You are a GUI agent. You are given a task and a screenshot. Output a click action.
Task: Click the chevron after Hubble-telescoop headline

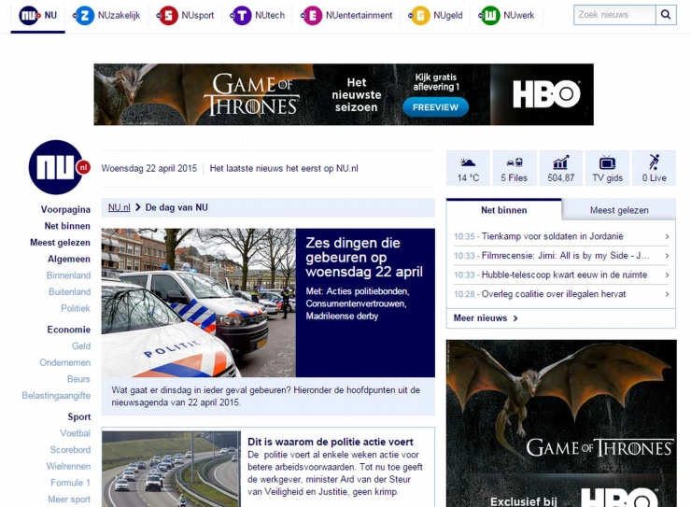pyautogui.click(x=667, y=275)
